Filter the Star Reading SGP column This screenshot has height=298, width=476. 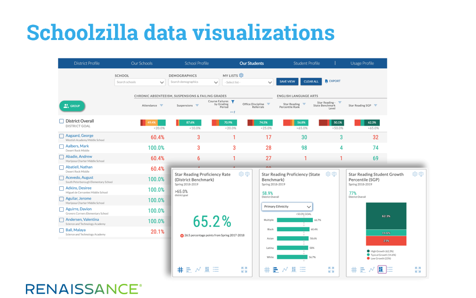click(376, 105)
